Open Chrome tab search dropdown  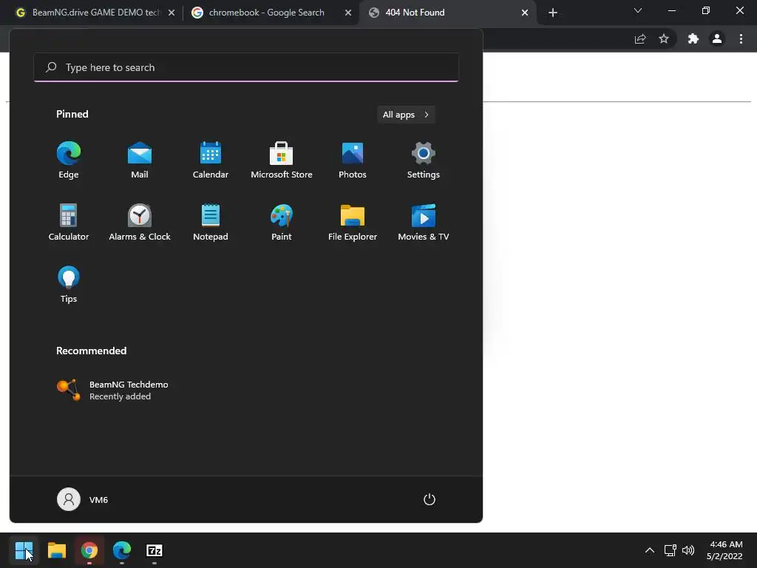click(x=638, y=10)
